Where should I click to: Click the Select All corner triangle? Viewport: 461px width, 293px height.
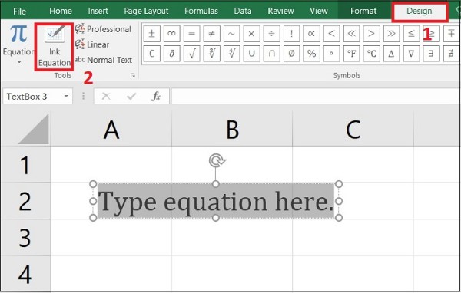(33, 129)
